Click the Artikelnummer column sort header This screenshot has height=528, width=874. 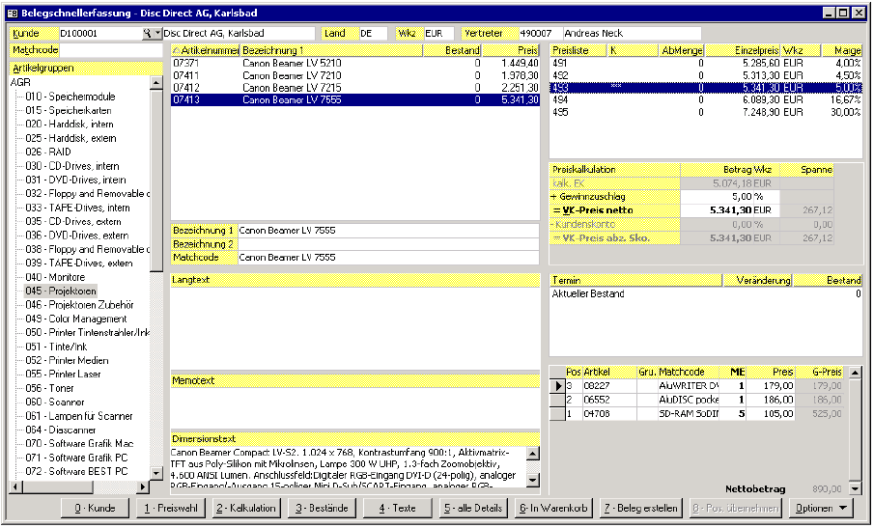(x=205, y=49)
